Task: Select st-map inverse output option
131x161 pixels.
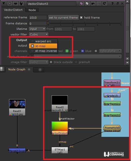Action: 43,51
